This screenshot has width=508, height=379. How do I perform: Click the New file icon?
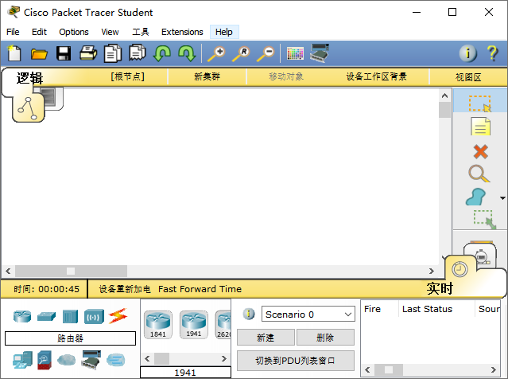pos(14,53)
